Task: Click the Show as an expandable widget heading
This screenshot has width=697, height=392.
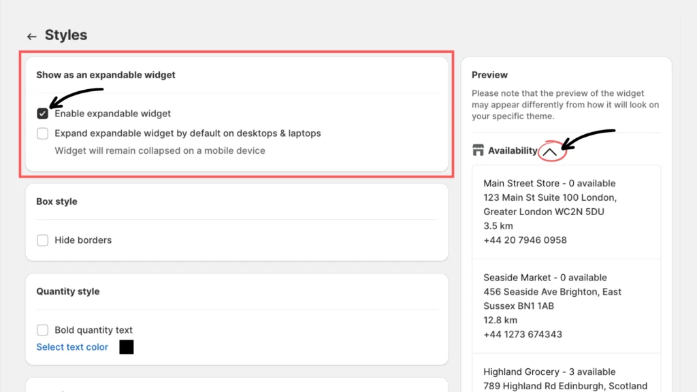Action: (106, 75)
